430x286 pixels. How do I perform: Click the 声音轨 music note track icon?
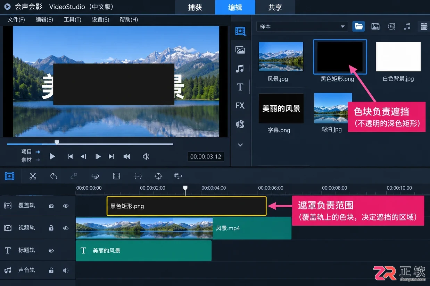click(x=8, y=270)
